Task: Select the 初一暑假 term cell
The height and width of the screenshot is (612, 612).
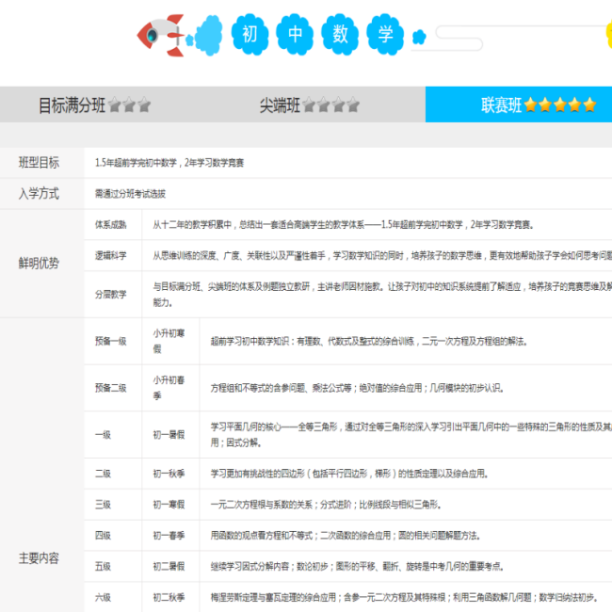Action: point(169,434)
